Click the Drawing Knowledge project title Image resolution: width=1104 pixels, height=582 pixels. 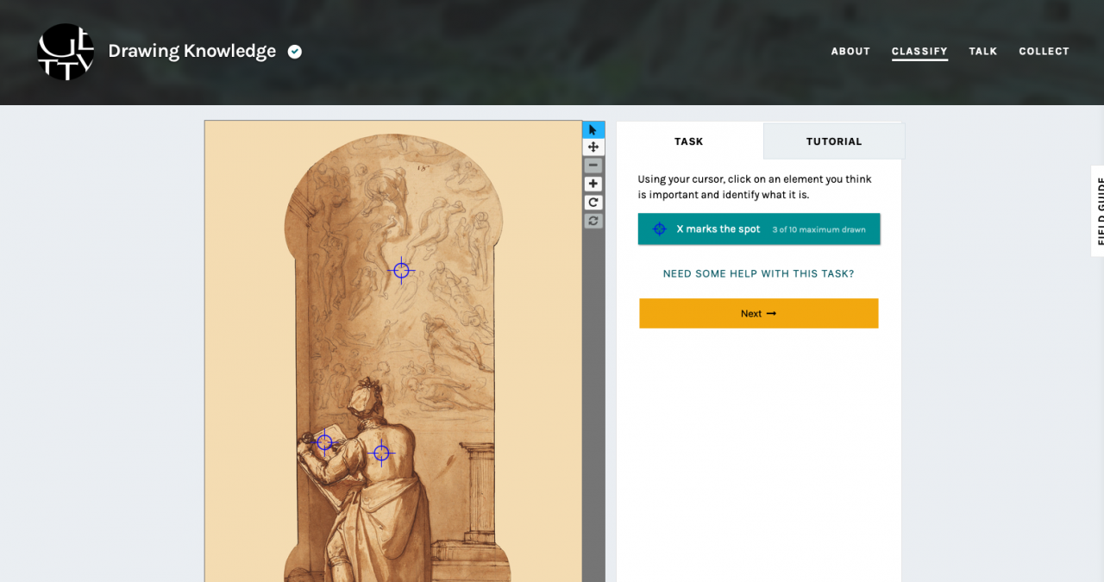tap(192, 52)
